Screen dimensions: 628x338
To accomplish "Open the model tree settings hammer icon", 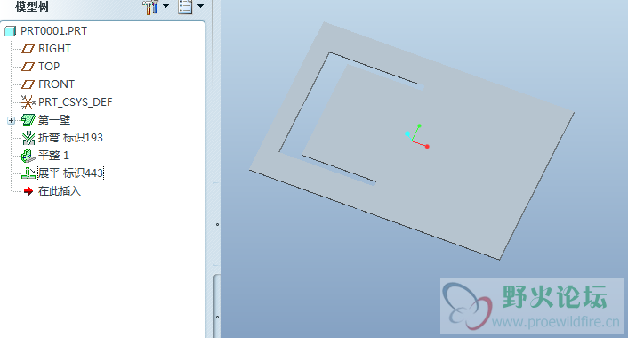I will click(x=150, y=7).
